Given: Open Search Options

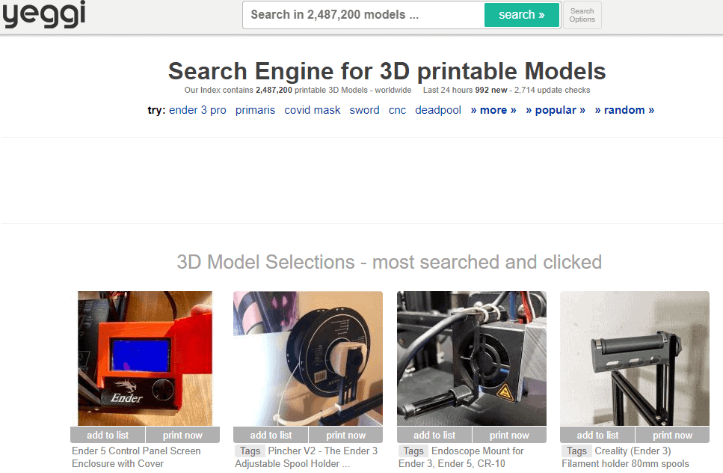Looking at the screenshot, I should point(582,15).
